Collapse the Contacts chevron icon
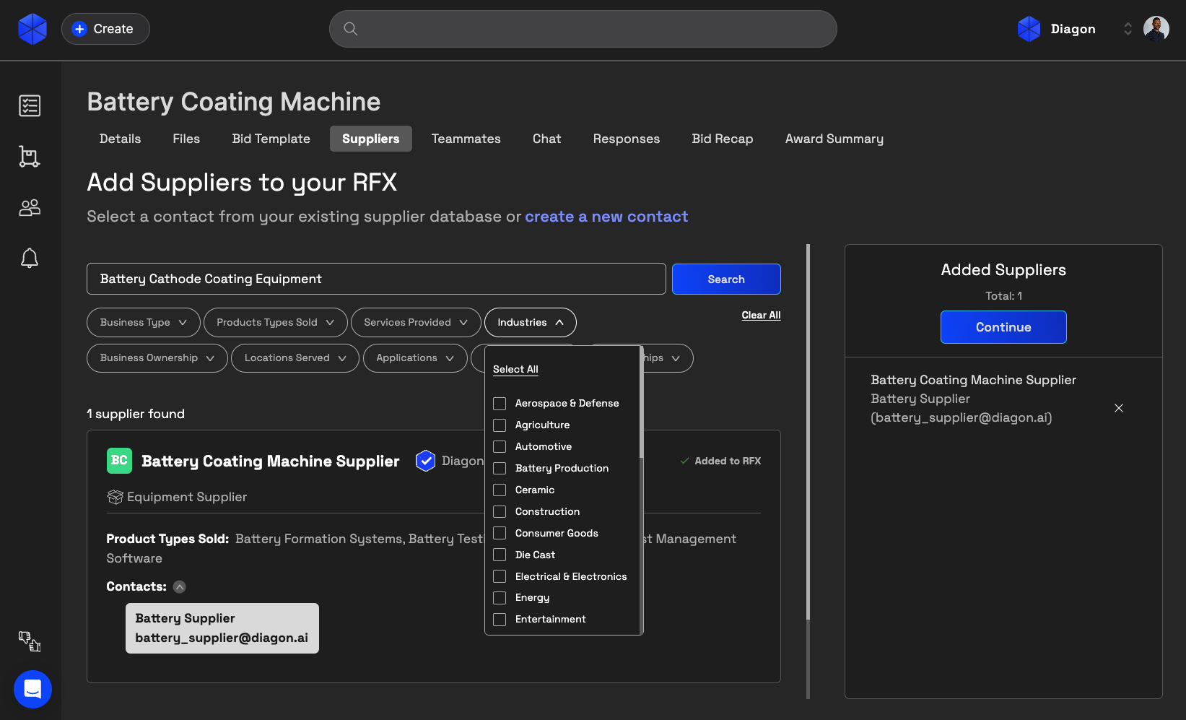Image resolution: width=1186 pixels, height=720 pixels. tap(180, 586)
